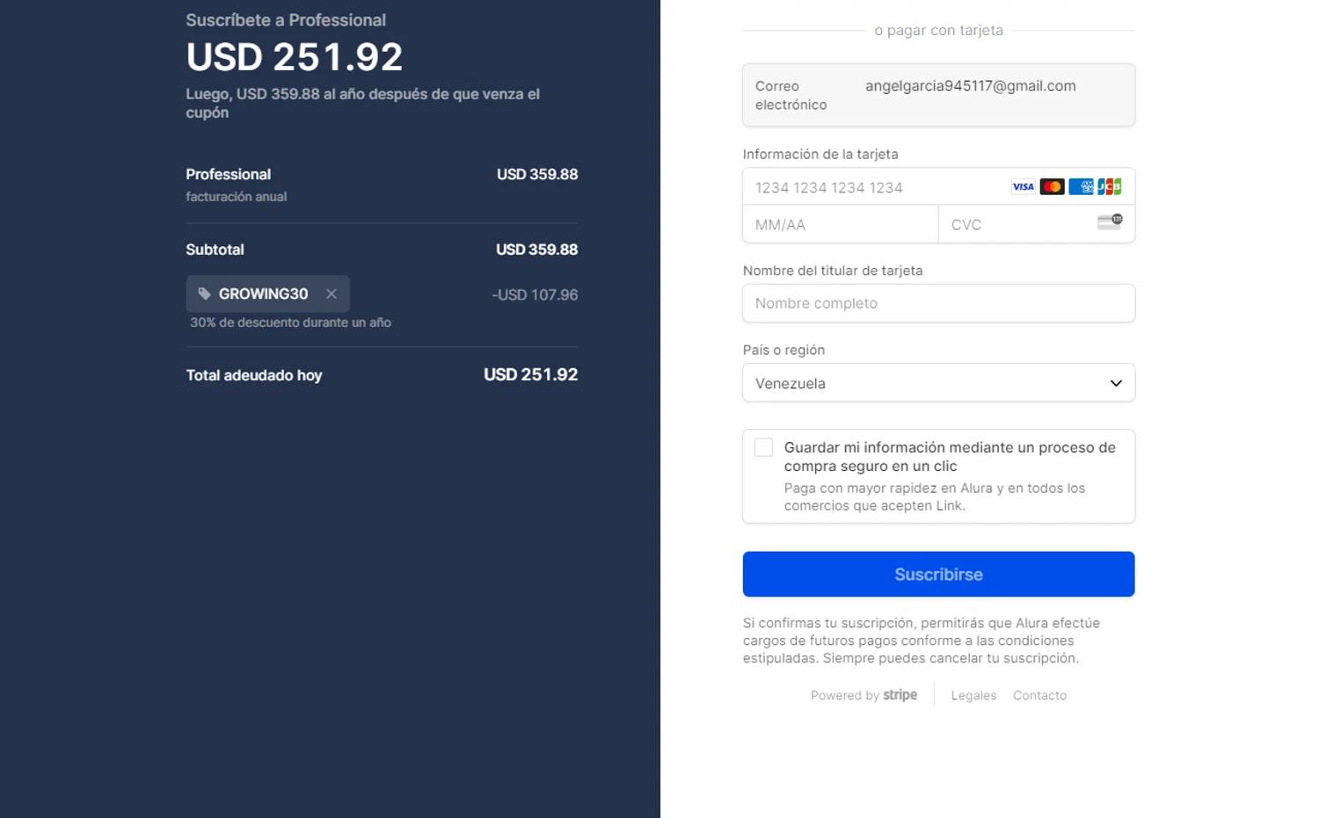Click the o pagar con tarjeta text

(938, 31)
